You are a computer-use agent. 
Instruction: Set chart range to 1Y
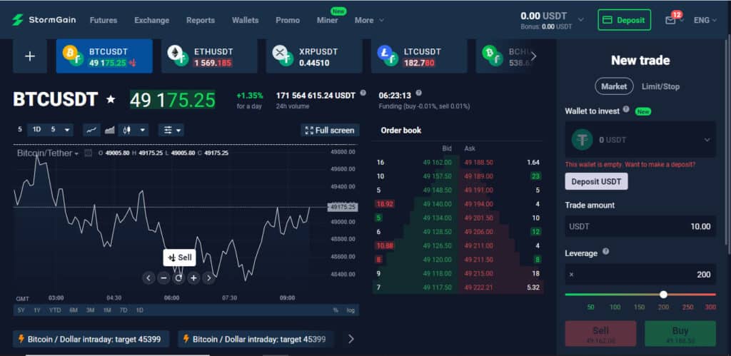click(x=37, y=310)
